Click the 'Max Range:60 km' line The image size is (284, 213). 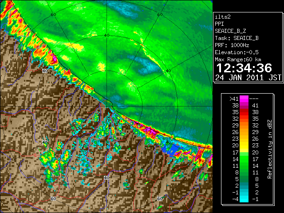238,59
